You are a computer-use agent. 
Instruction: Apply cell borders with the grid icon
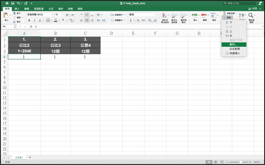coord(48,20)
